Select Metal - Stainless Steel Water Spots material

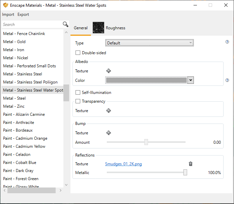click(32, 90)
